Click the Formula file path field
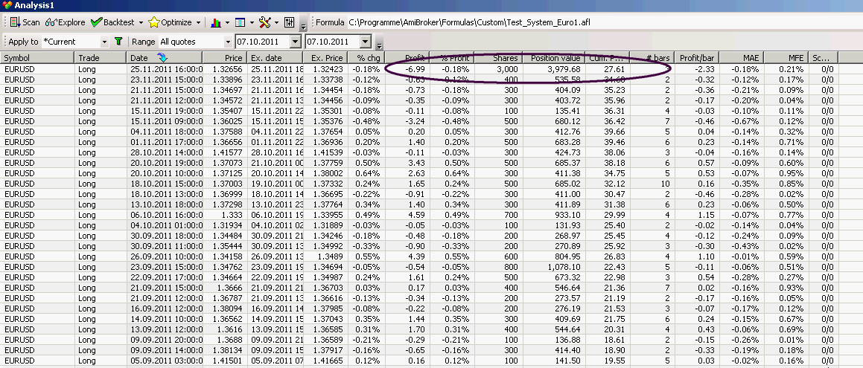The image size is (863, 368). 477,22
